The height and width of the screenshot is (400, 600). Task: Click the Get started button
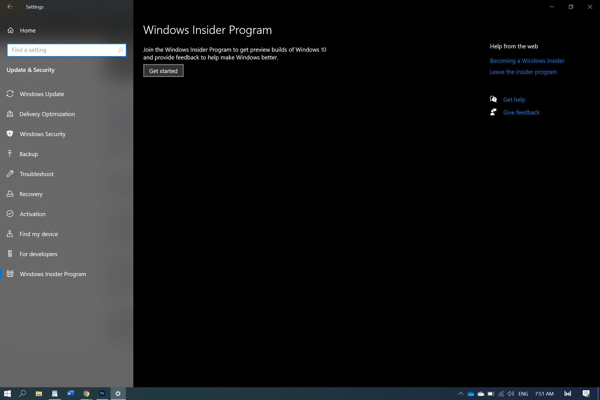[x=163, y=71]
